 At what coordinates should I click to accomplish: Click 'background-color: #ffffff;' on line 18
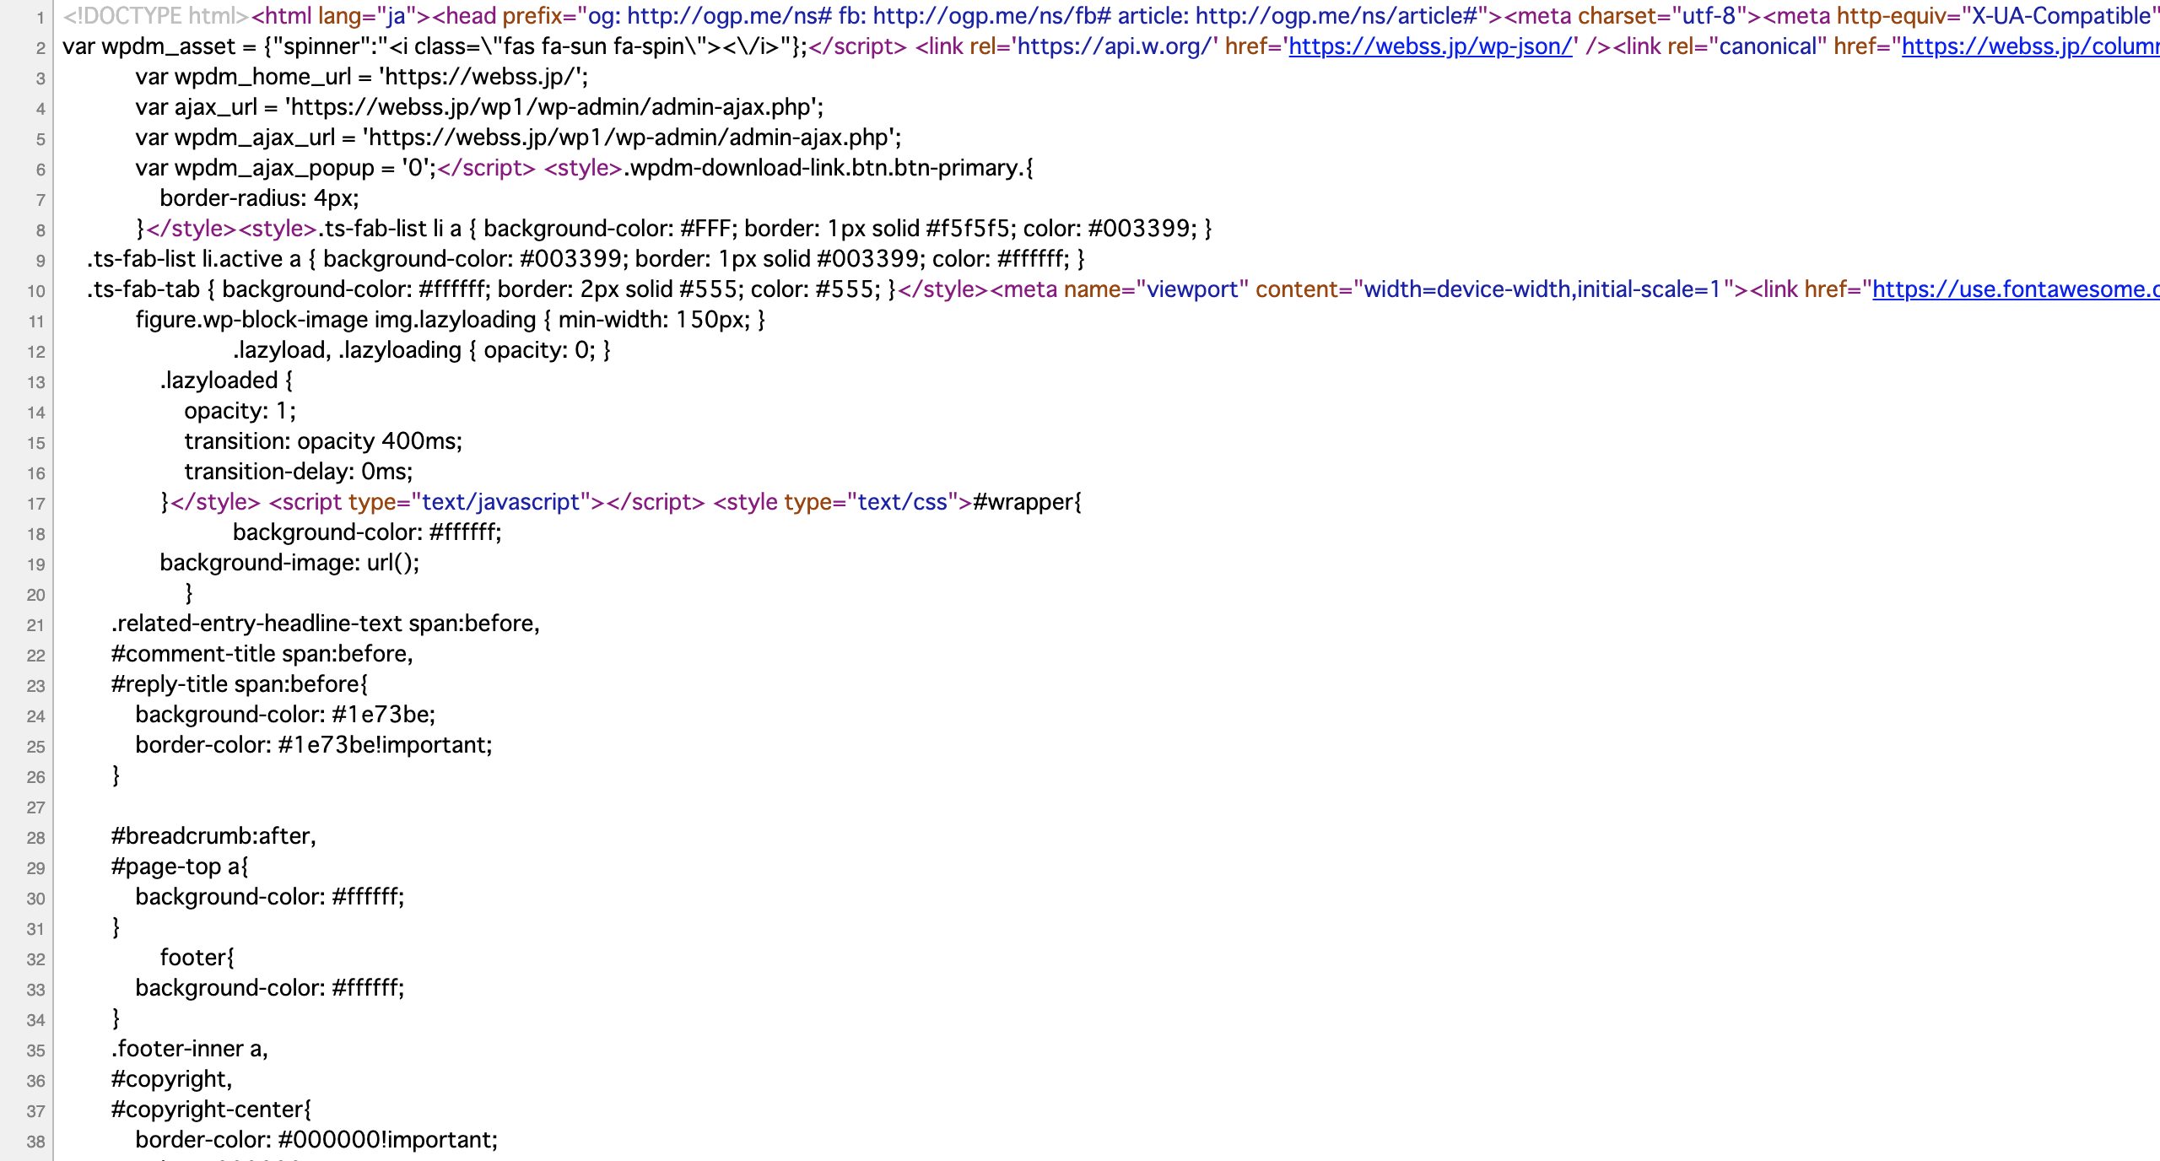(x=367, y=532)
